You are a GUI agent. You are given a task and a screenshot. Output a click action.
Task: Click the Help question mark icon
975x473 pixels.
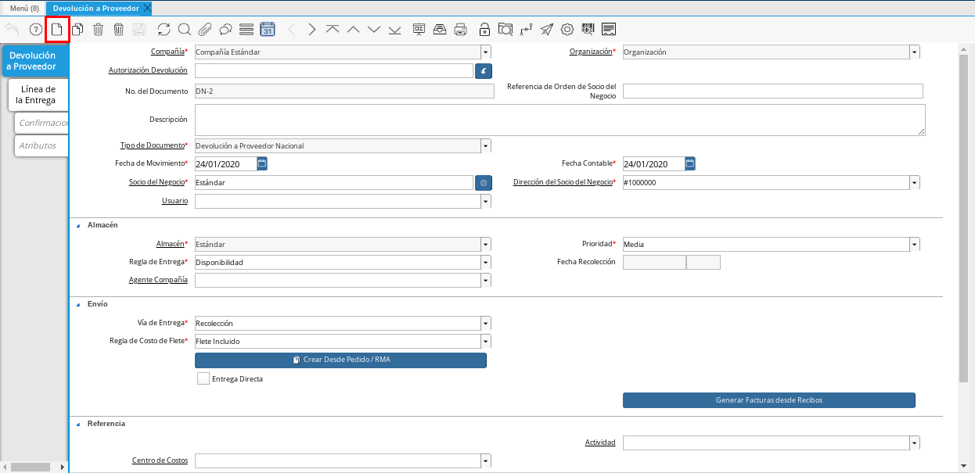pyautogui.click(x=35, y=30)
